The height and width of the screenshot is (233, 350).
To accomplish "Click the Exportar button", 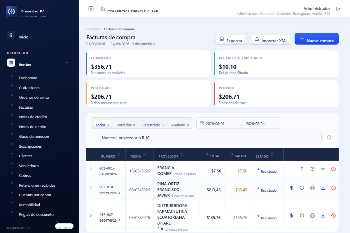I will [231, 39].
